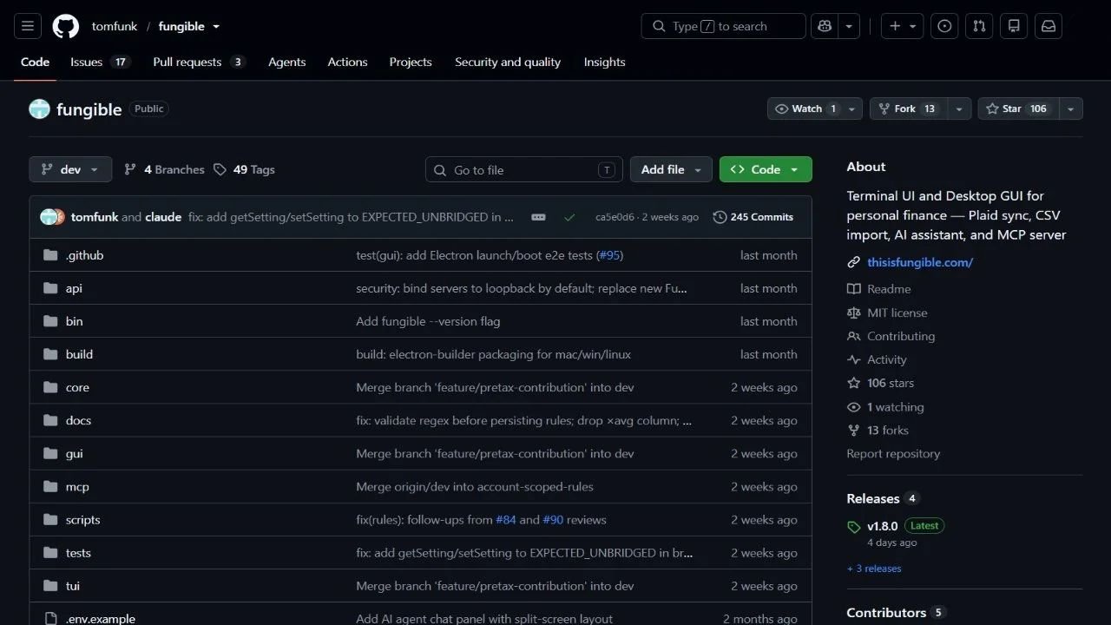This screenshot has height=625, width=1111.
Task: Click the + 3 releases link
Action: tap(874, 569)
